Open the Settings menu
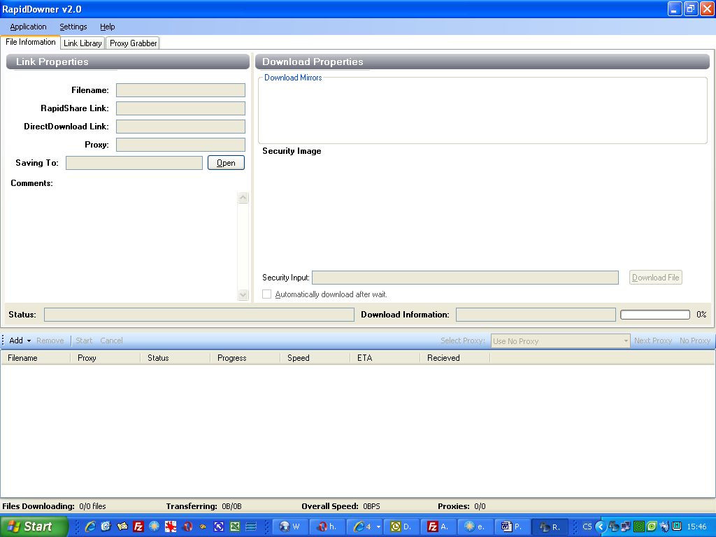 pos(73,27)
